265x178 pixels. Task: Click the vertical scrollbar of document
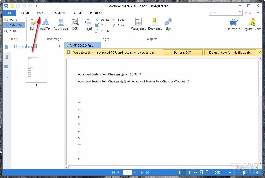pyautogui.click(x=260, y=78)
